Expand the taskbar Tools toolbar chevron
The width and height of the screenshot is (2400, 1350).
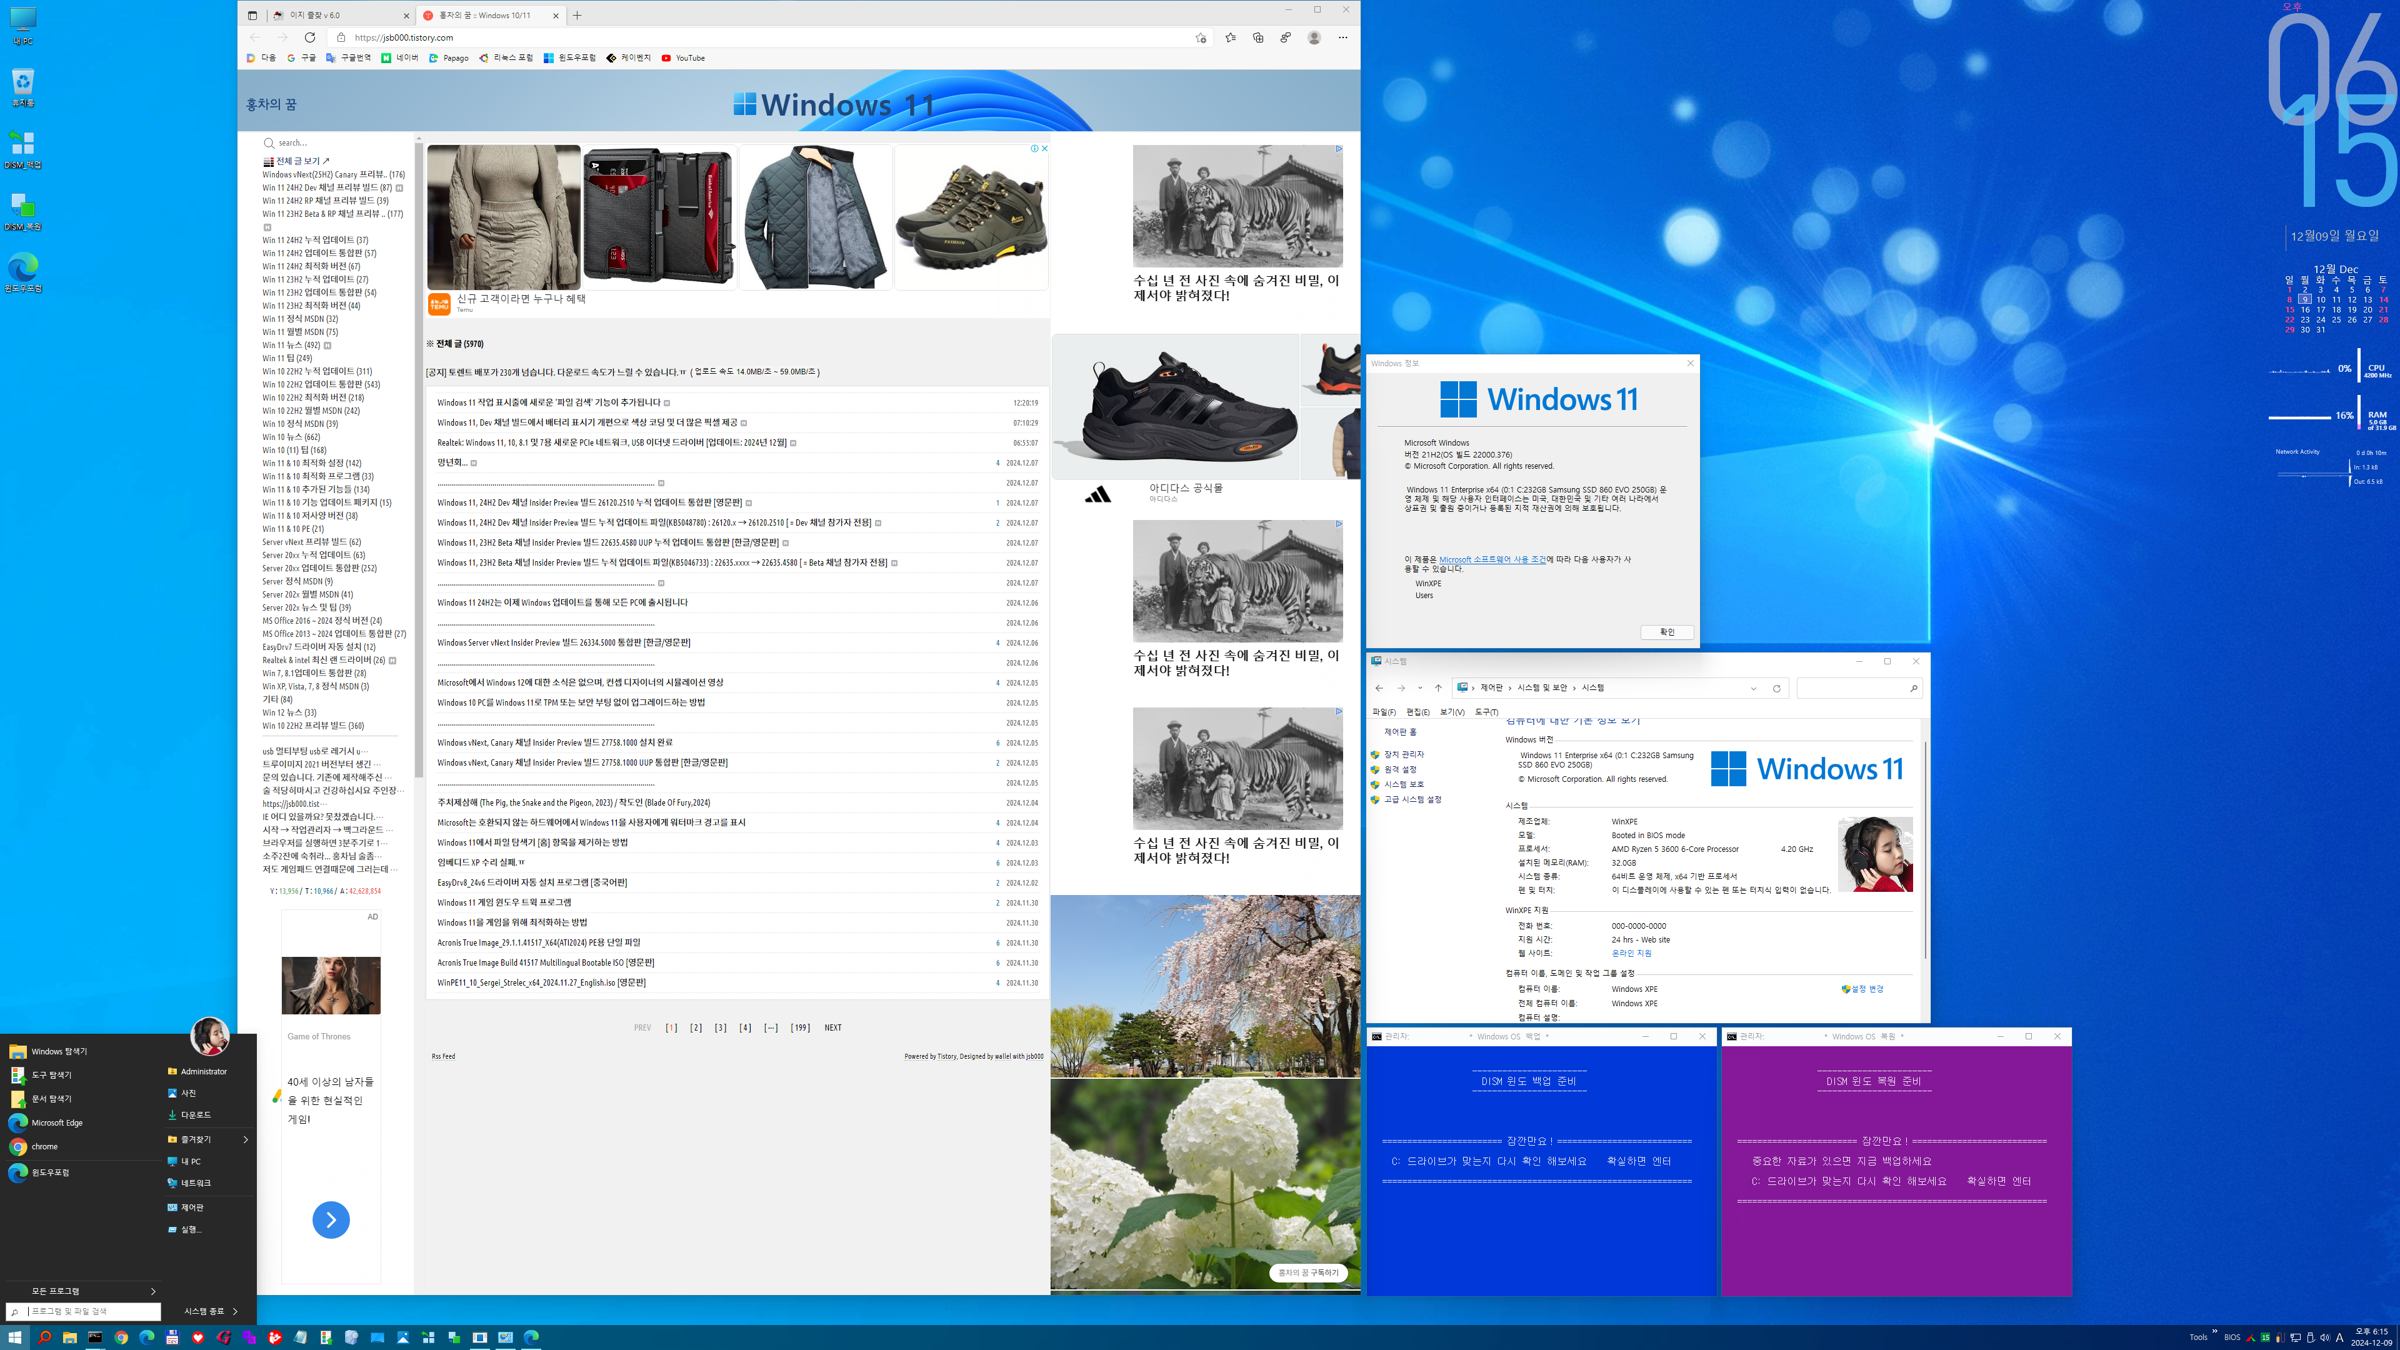tap(2214, 1331)
